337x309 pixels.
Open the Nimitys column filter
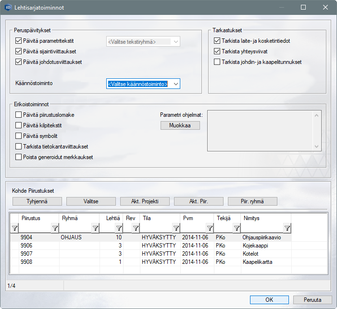(x=287, y=228)
